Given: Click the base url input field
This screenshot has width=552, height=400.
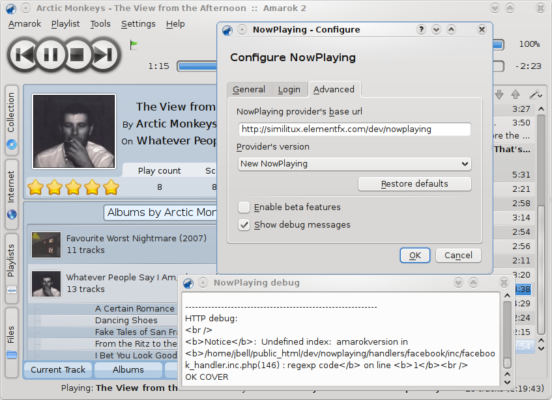Looking at the screenshot, I should coord(355,129).
